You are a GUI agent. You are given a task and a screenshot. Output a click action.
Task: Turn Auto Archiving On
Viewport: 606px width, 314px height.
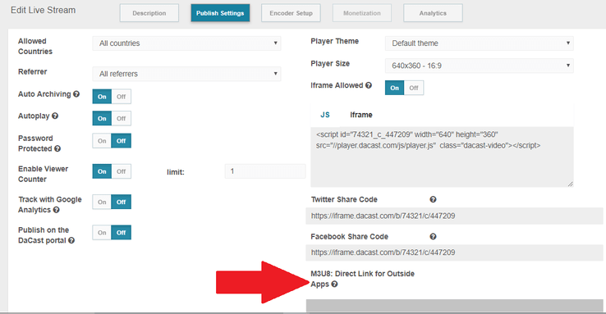point(102,97)
